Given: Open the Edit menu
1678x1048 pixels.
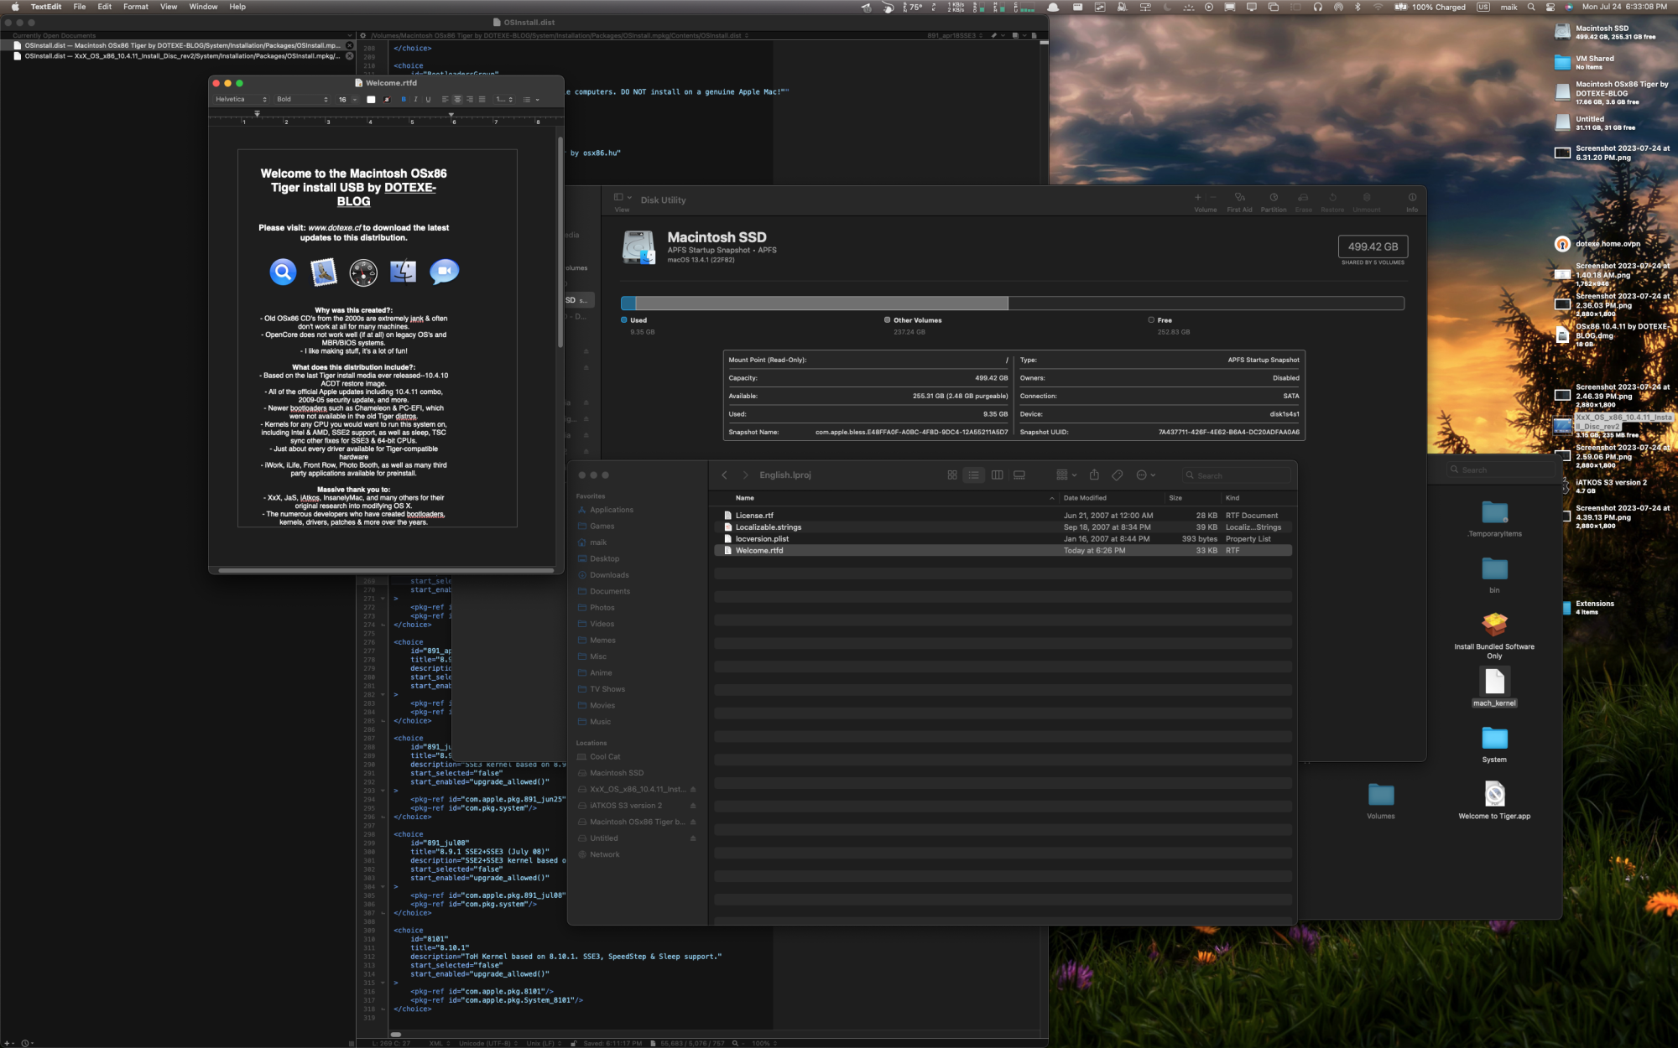Looking at the screenshot, I should [104, 7].
